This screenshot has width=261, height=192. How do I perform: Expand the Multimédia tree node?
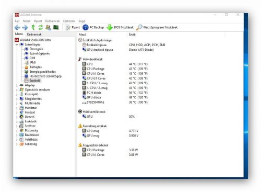tap(17, 104)
